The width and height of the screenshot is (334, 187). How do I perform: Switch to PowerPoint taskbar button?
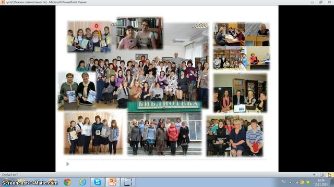[x=113, y=182]
